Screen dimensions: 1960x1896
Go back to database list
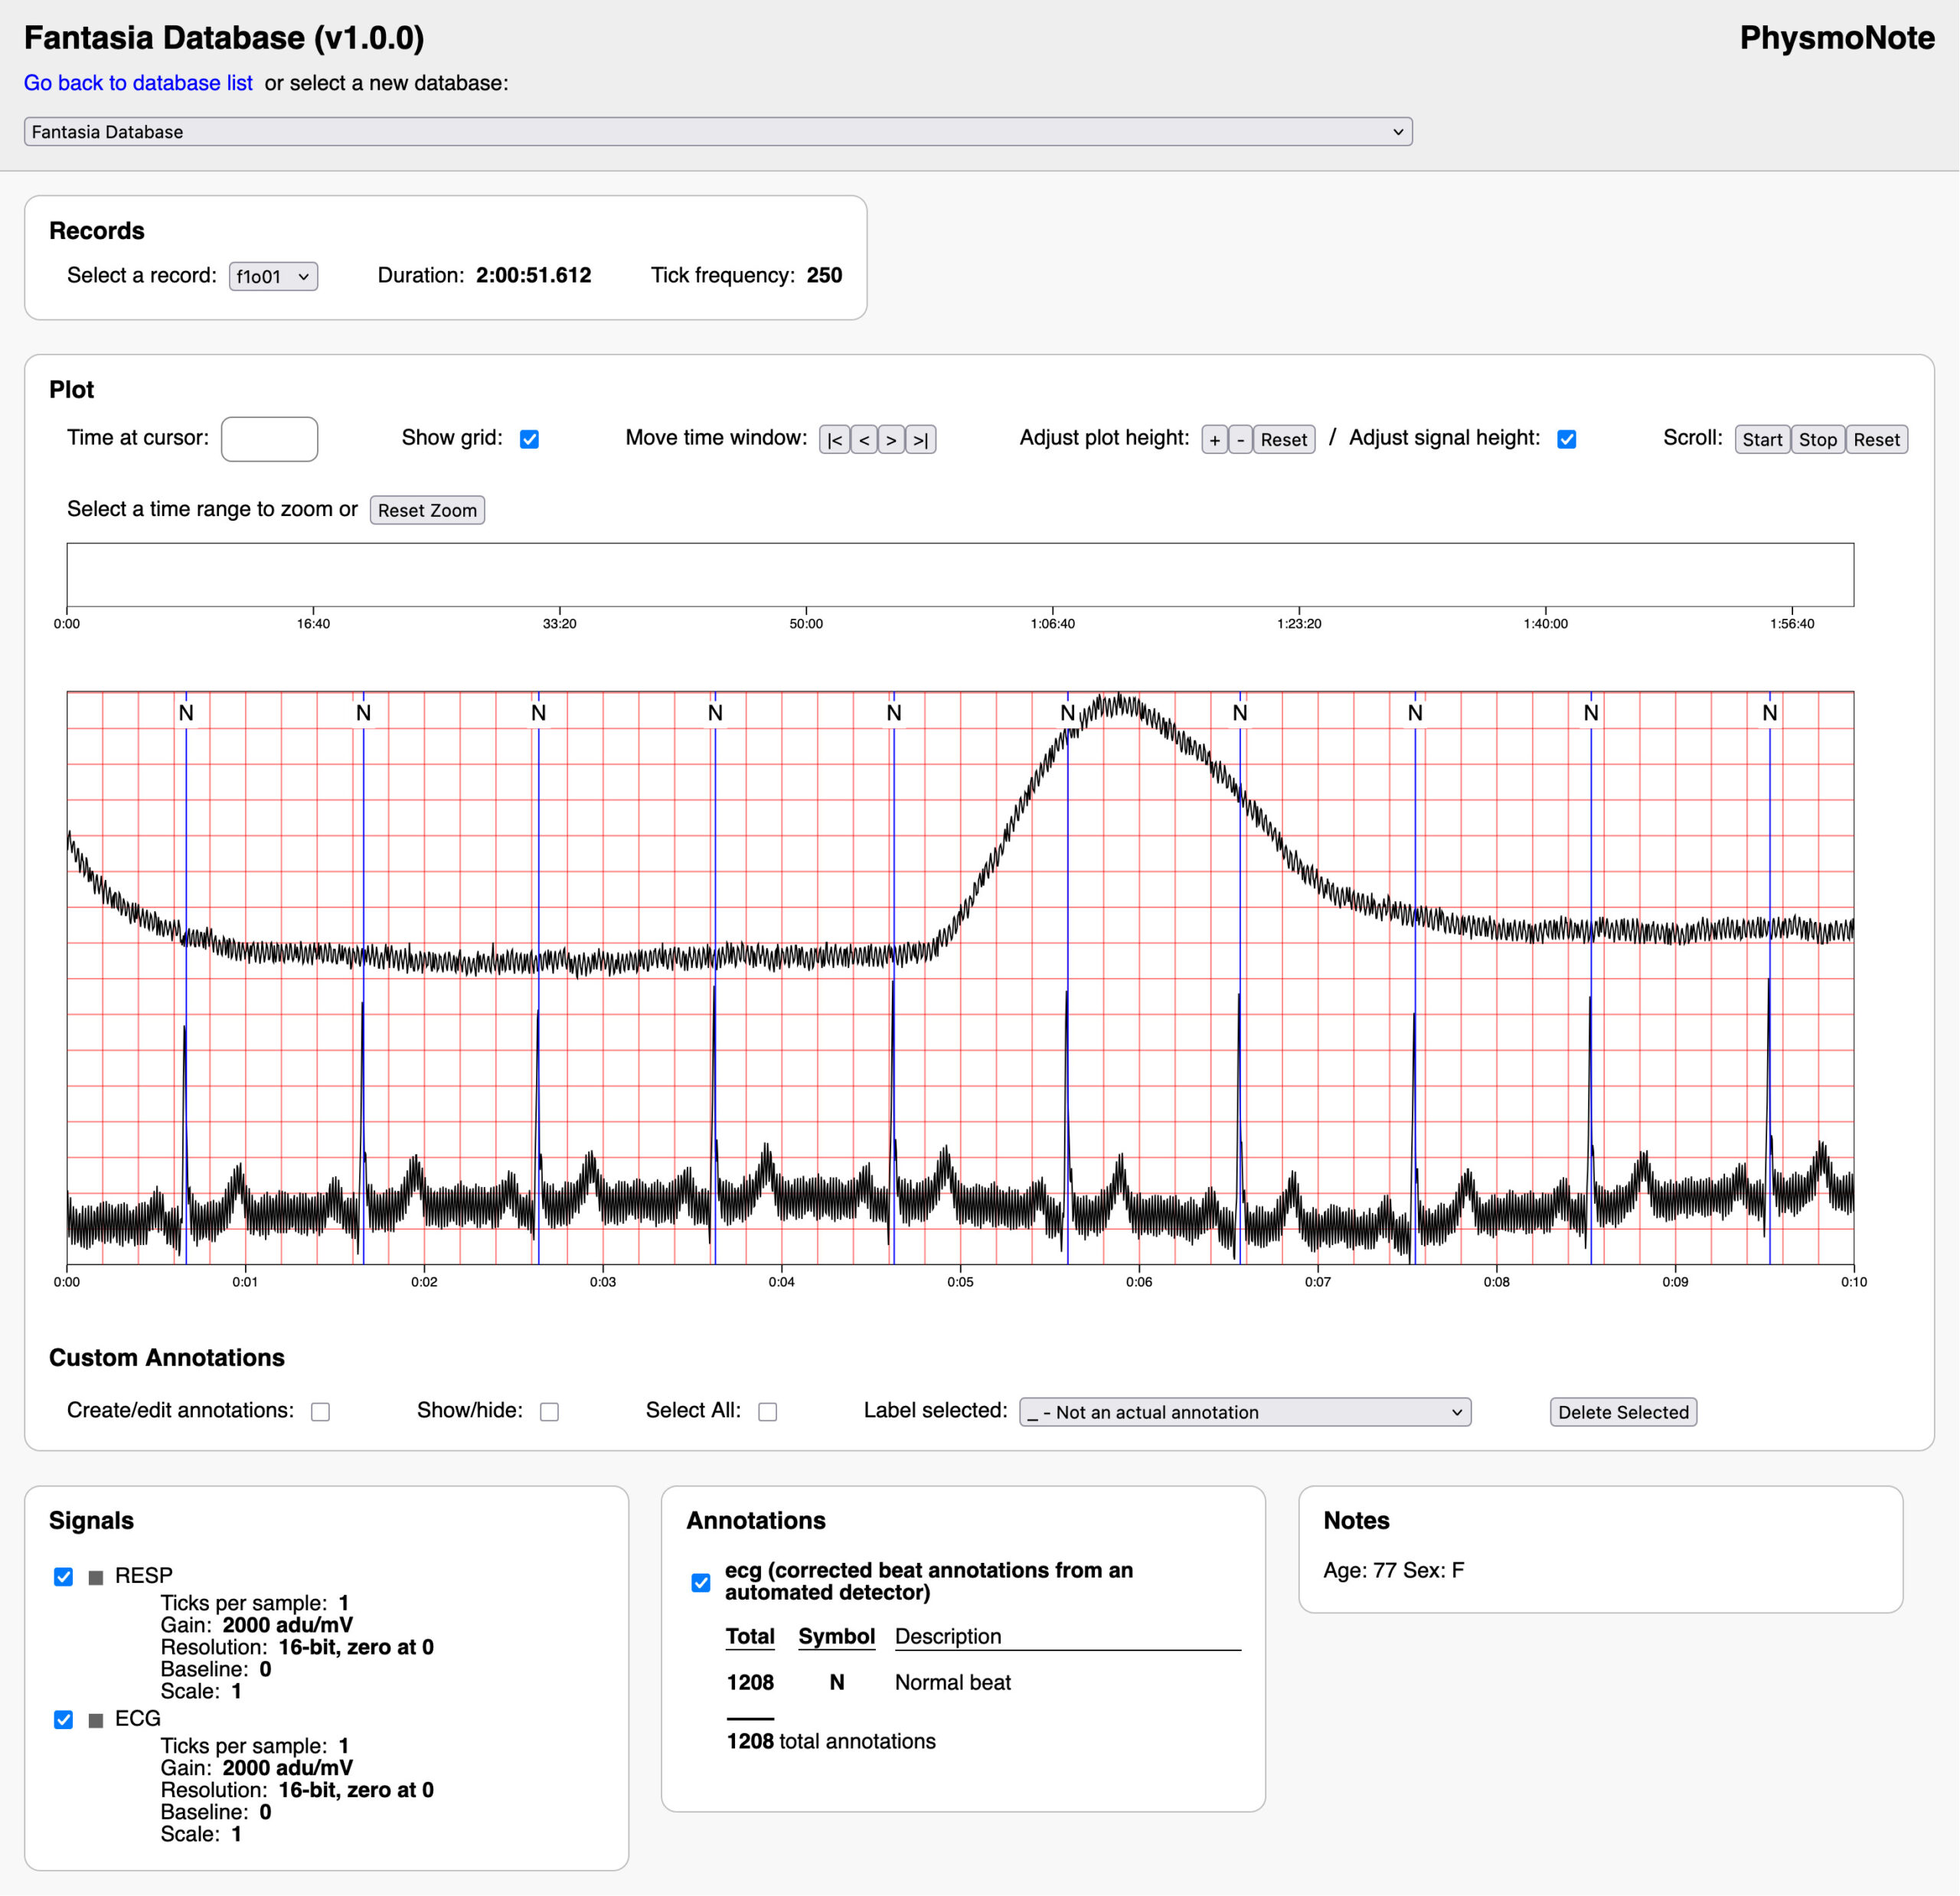138,83
